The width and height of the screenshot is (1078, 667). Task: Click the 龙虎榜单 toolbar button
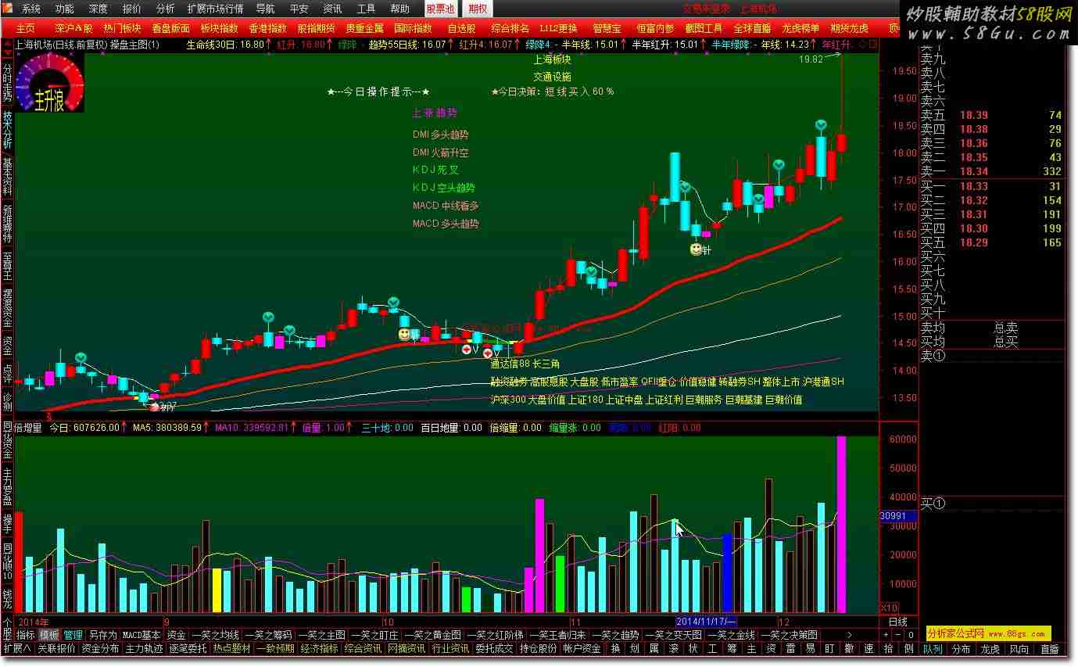coord(800,28)
